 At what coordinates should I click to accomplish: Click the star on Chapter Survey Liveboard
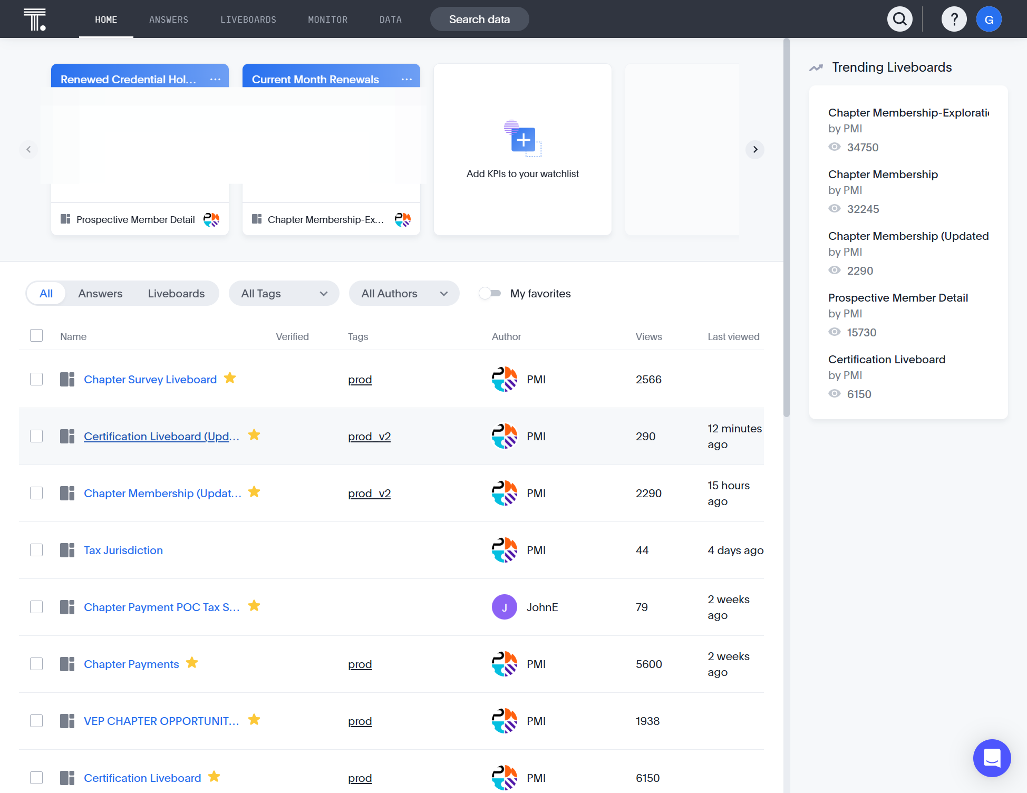click(x=230, y=378)
